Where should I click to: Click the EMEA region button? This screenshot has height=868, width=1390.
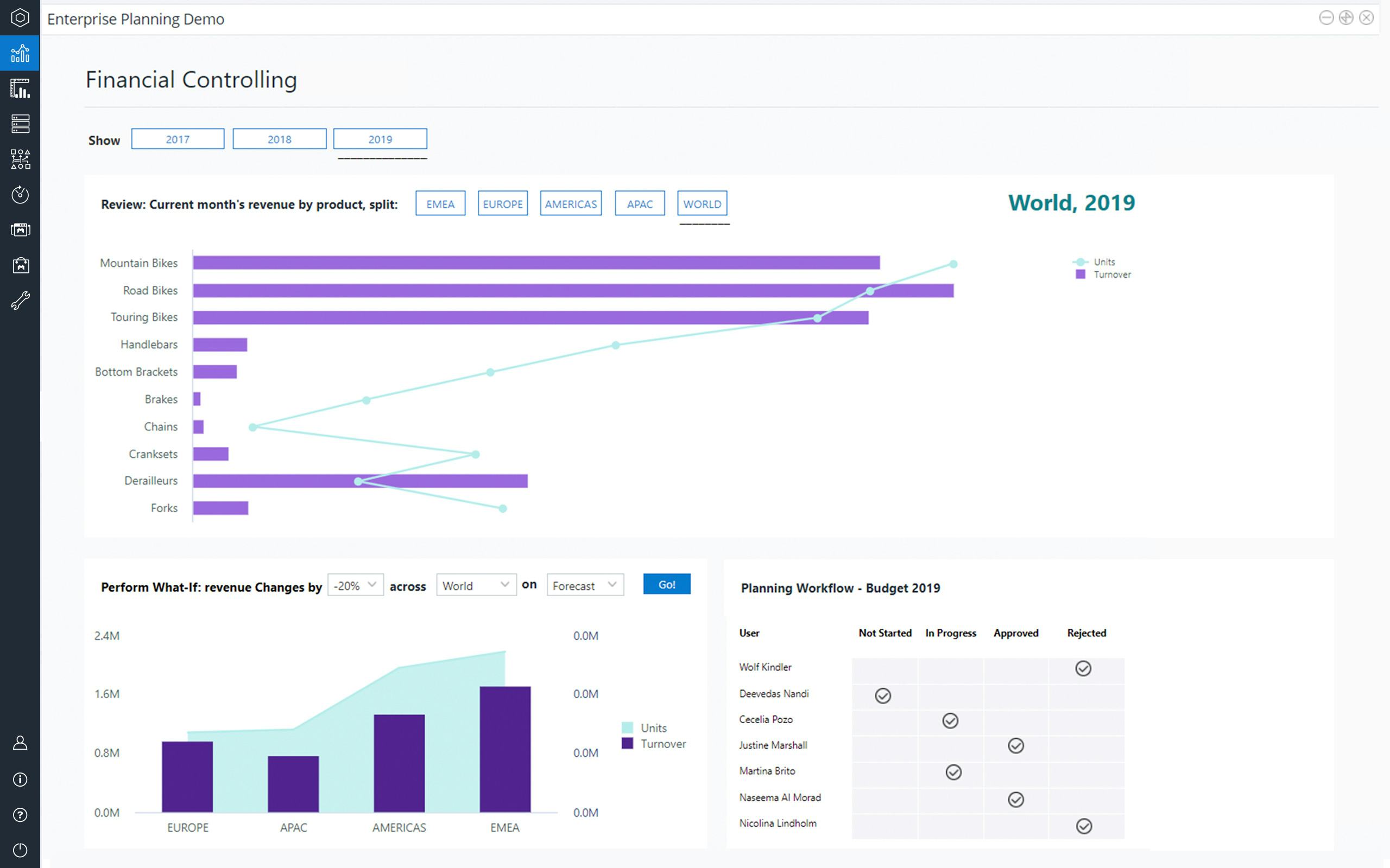(440, 204)
